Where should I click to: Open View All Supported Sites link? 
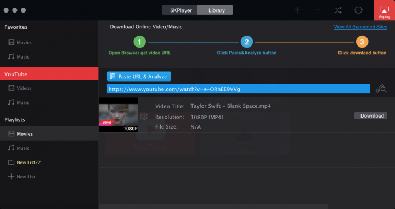pos(360,27)
